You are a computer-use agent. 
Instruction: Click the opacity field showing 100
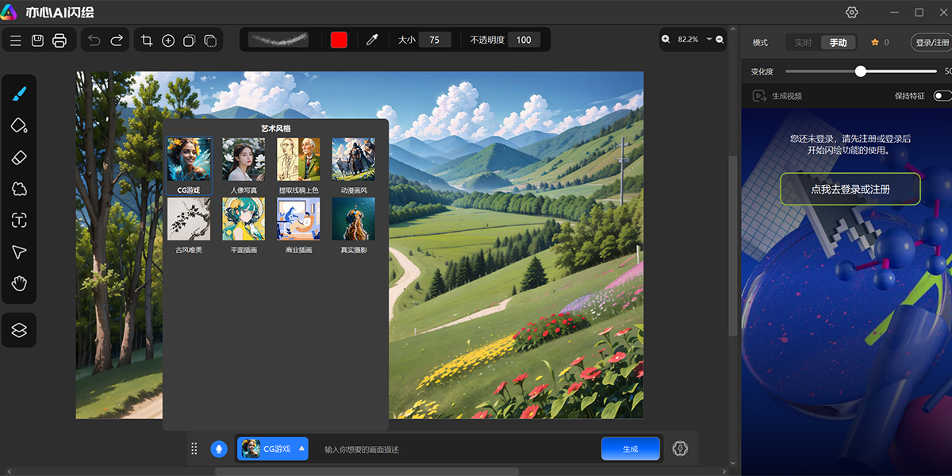[x=524, y=40]
